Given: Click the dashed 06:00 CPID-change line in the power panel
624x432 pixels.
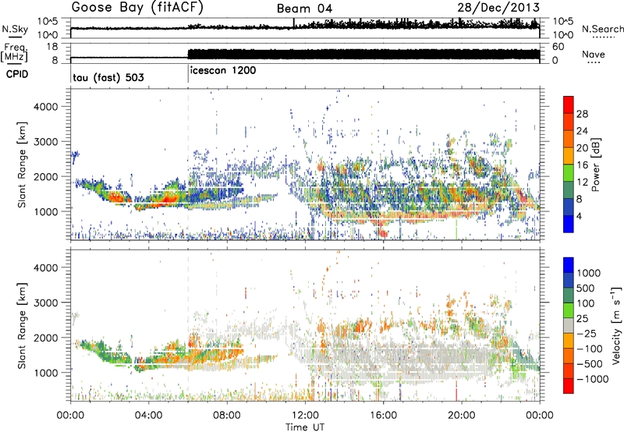Looking at the screenshot, I should click(188, 164).
